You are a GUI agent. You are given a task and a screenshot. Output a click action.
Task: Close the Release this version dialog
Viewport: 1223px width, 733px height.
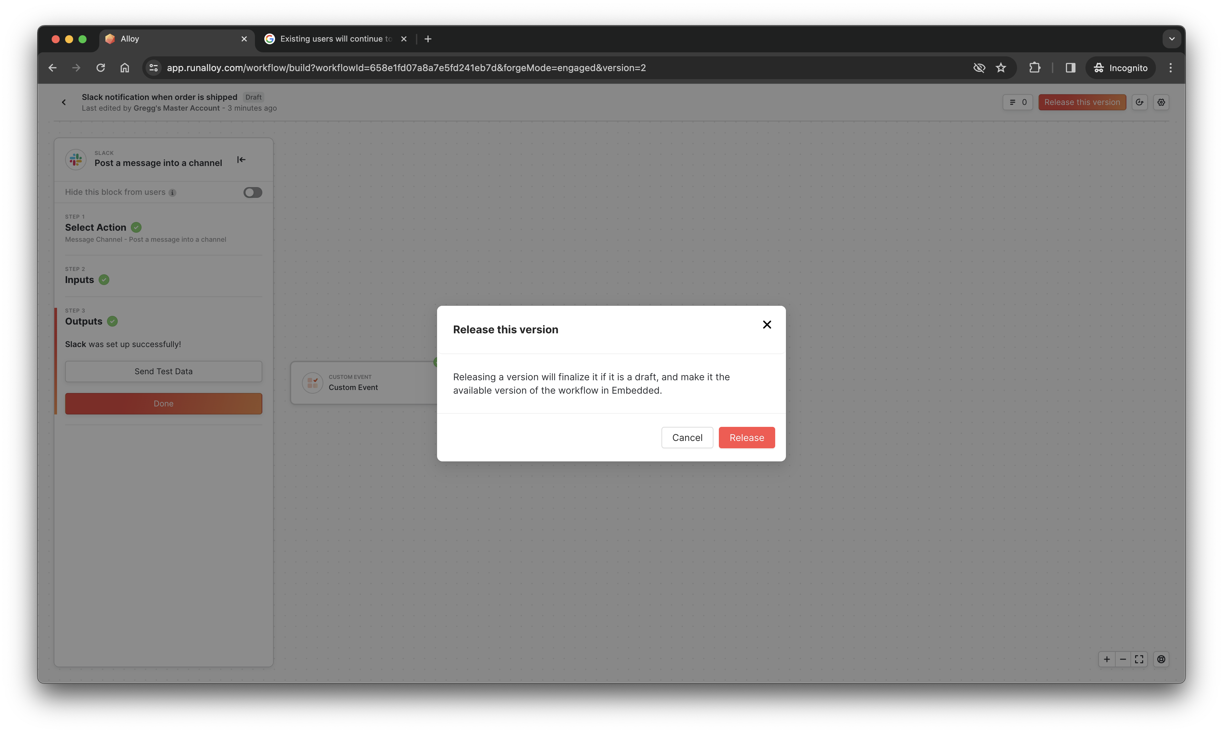coord(767,325)
